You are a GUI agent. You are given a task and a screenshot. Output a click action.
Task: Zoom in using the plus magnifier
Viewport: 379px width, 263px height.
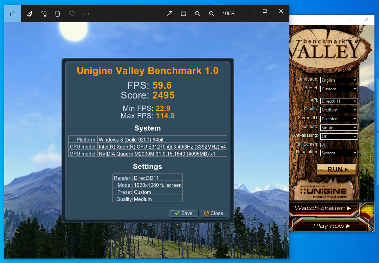(212, 14)
